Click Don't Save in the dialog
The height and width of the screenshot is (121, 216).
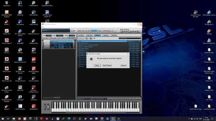tap(107, 65)
